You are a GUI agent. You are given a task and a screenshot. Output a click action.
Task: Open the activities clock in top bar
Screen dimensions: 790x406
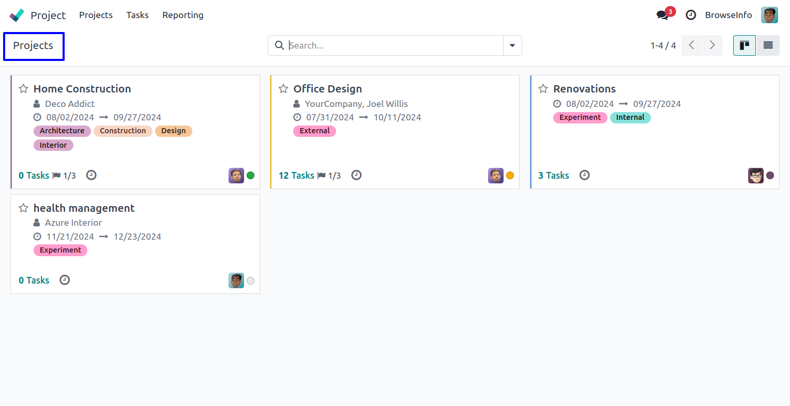691,15
